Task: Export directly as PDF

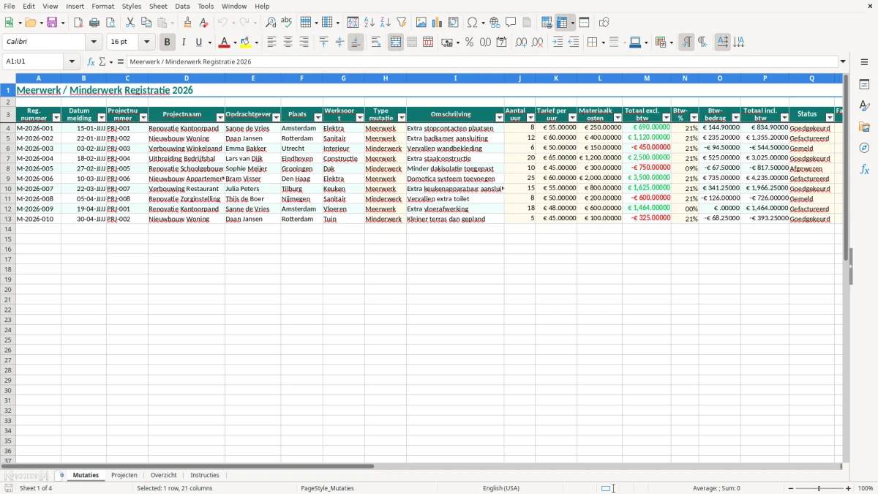Action: click(78, 23)
